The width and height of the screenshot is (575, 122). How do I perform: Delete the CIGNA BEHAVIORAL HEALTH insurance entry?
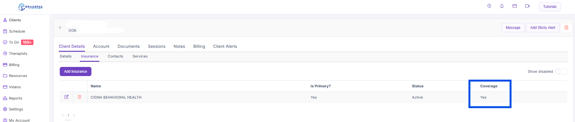(80, 97)
